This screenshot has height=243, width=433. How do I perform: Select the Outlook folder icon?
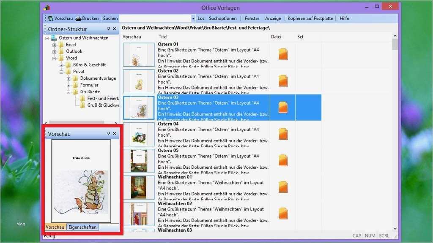pyautogui.click(x=61, y=51)
